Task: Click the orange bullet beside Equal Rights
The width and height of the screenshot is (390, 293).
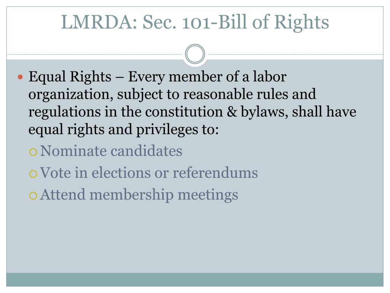Action: 21,77
